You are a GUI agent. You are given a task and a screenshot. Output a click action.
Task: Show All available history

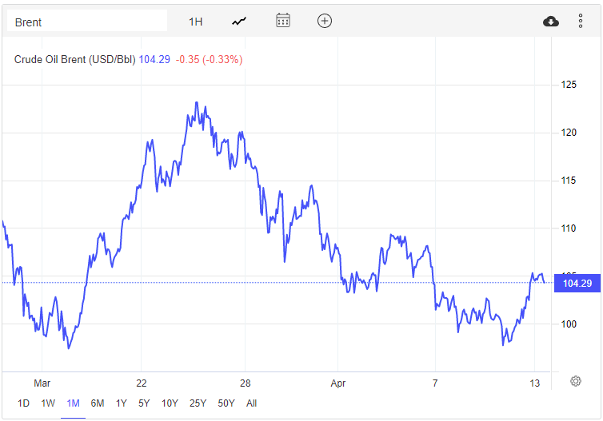[251, 403]
